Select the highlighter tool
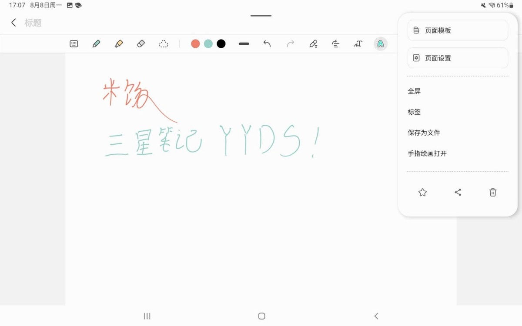The width and height of the screenshot is (522, 326). [119, 43]
